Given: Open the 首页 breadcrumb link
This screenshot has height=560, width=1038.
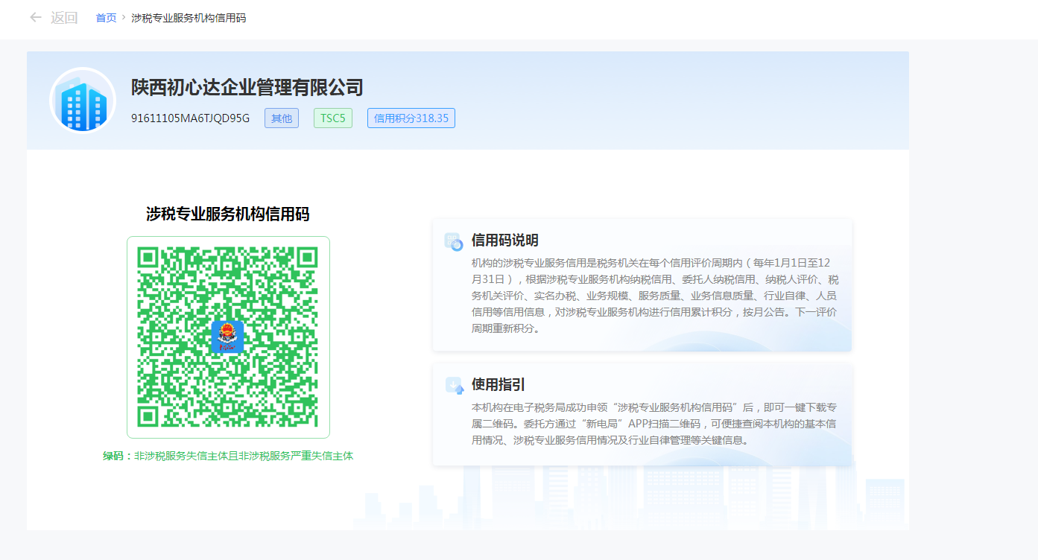Looking at the screenshot, I should [x=106, y=18].
